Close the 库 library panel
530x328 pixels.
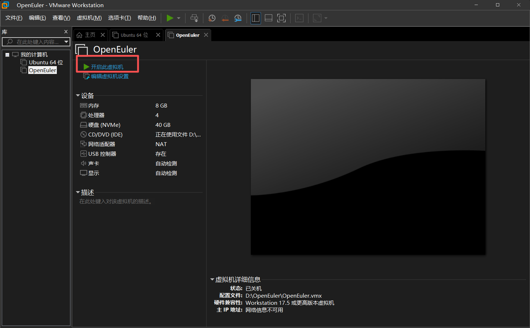[66, 32]
